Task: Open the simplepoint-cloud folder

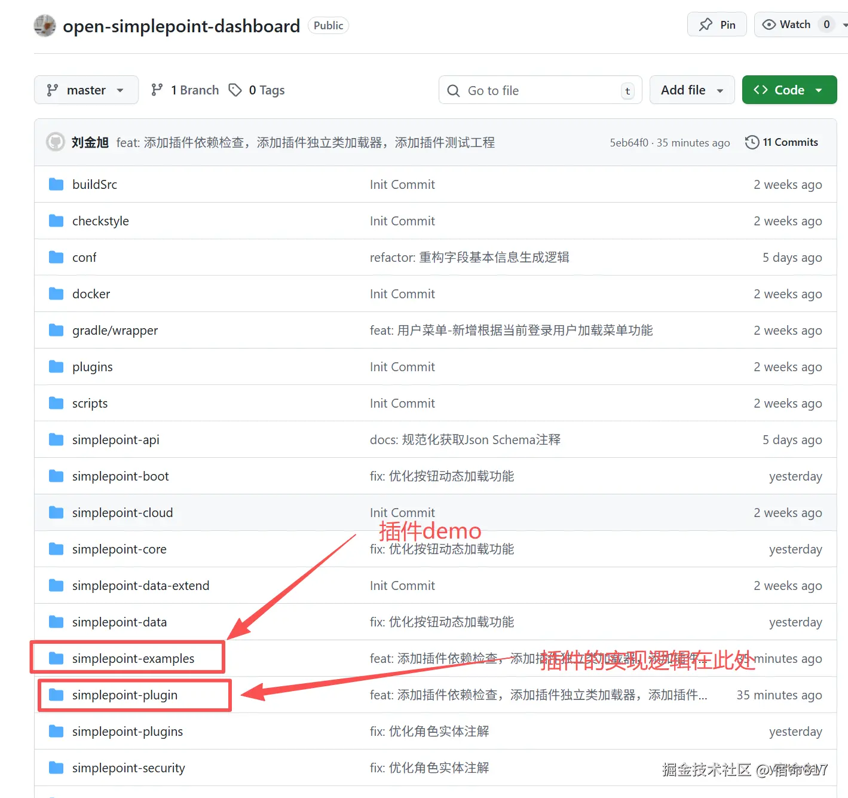Action: [123, 512]
